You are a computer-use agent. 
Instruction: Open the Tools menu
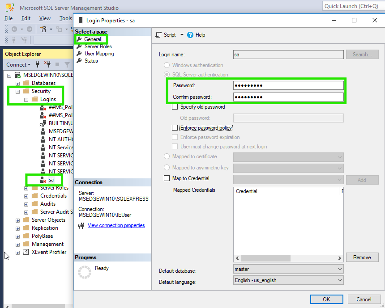click(x=65, y=18)
